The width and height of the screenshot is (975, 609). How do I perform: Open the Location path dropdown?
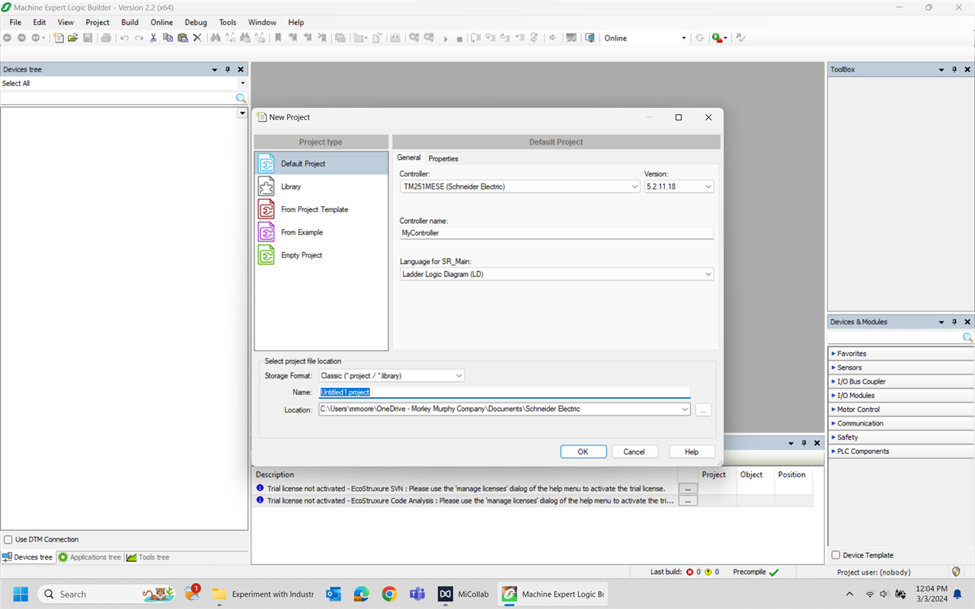pyautogui.click(x=685, y=409)
